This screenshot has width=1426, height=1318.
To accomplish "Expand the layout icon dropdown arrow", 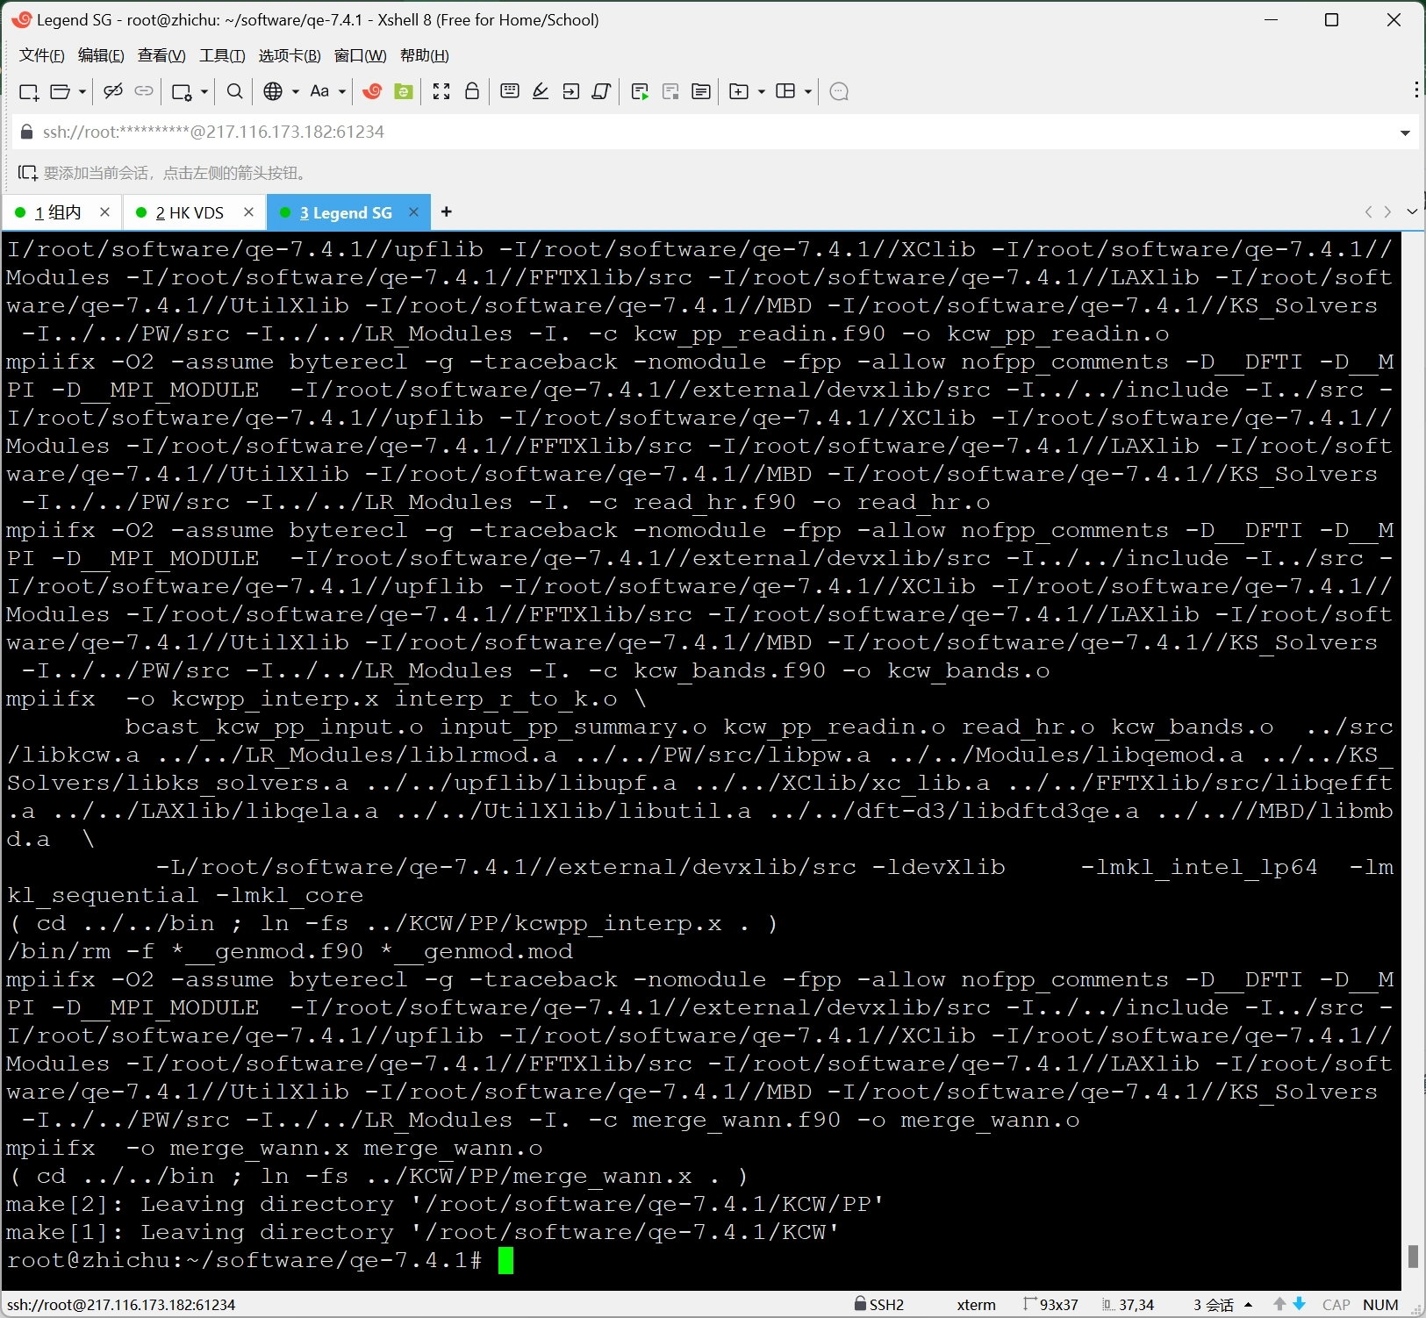I will point(808,91).
